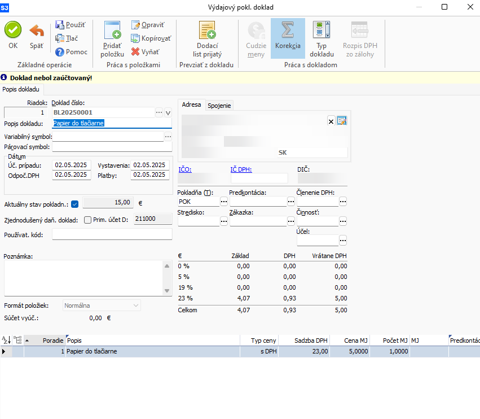This screenshot has width=480, height=419.
Task: Edit the address with the pencil card icon
Action: (x=342, y=121)
